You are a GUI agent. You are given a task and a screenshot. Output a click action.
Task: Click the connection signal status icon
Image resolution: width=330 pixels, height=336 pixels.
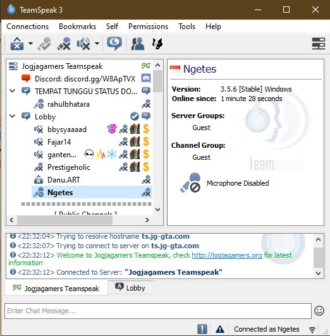312,329
